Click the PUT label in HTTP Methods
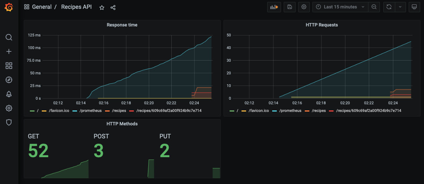This screenshot has width=424, height=184. [x=165, y=136]
